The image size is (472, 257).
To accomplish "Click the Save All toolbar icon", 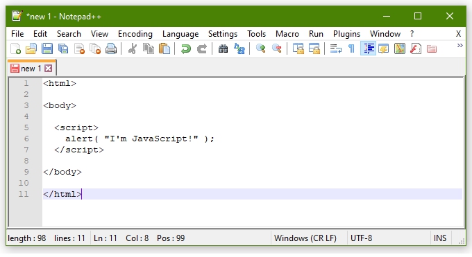I will (63, 48).
